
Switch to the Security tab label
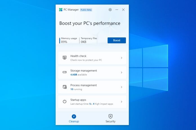tap(110, 121)
